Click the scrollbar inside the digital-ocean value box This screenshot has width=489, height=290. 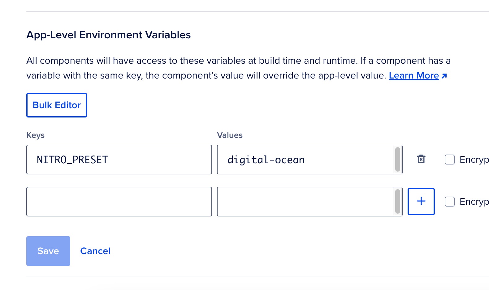[398, 159]
